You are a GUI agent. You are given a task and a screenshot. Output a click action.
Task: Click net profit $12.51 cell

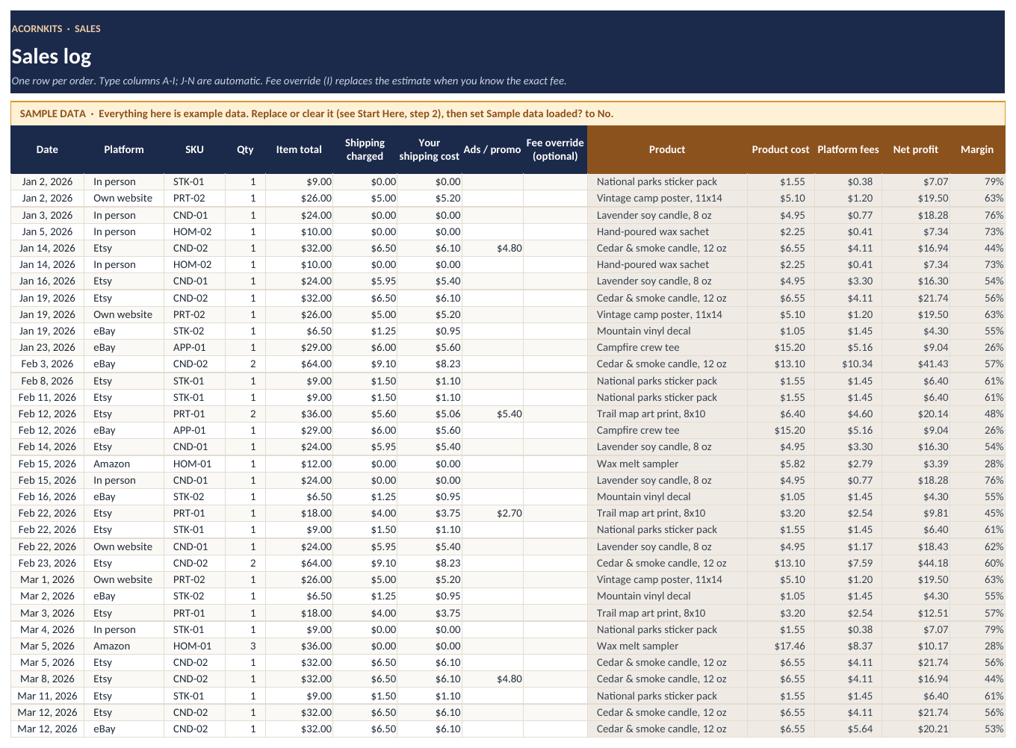click(x=916, y=613)
